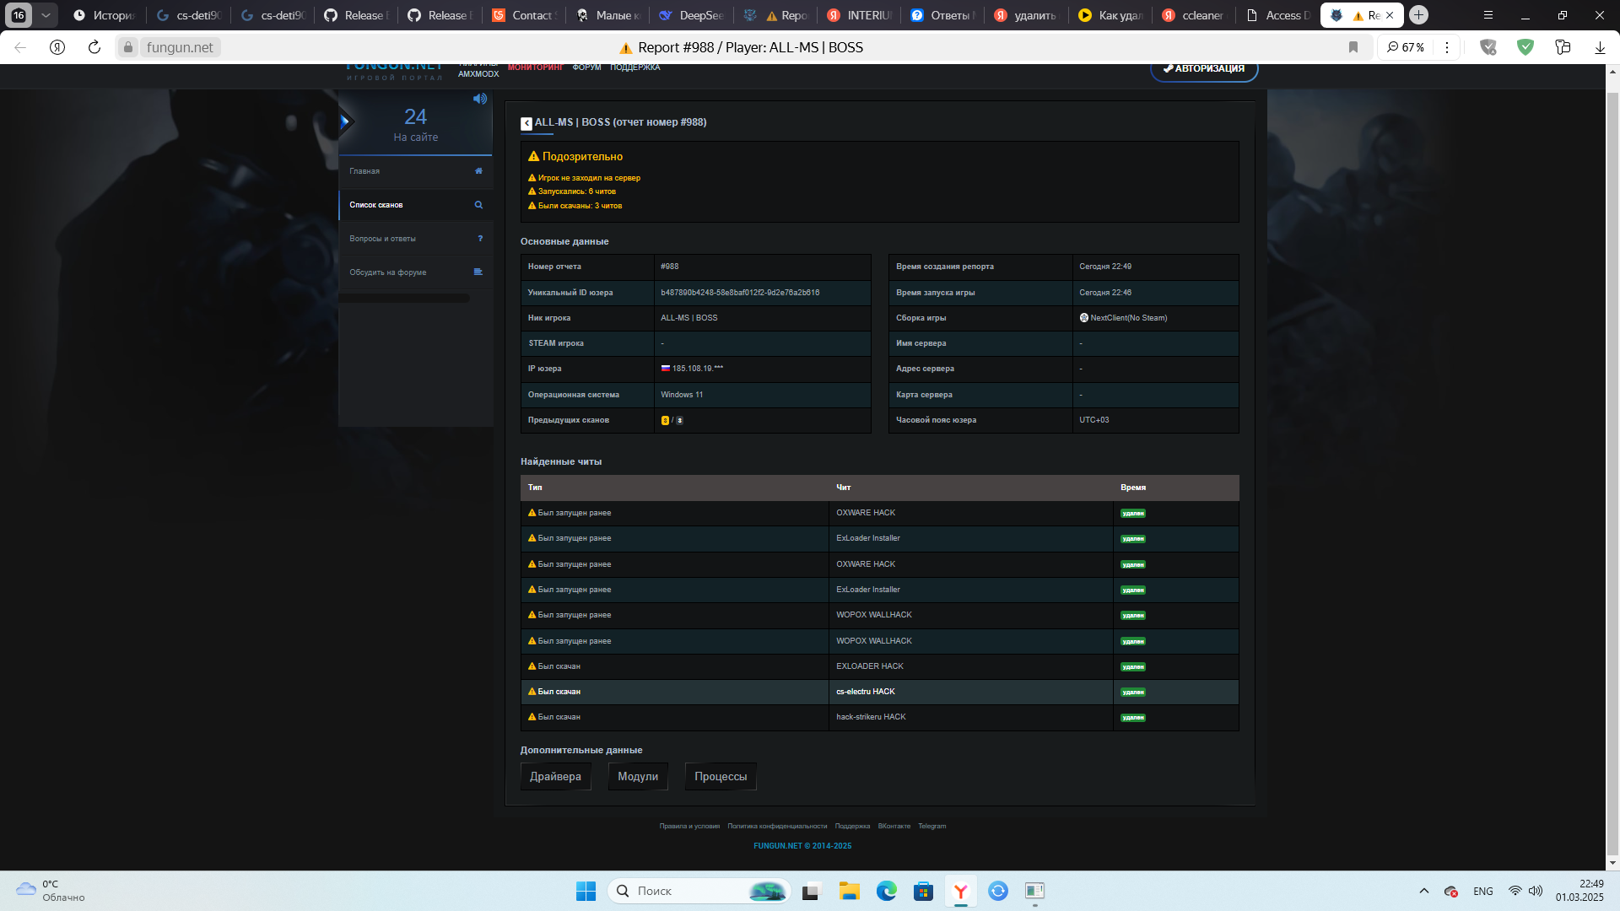The height and width of the screenshot is (911, 1620).
Task: Click FUNGUN.NET © 2014-2025 footer link
Action: tap(802, 846)
